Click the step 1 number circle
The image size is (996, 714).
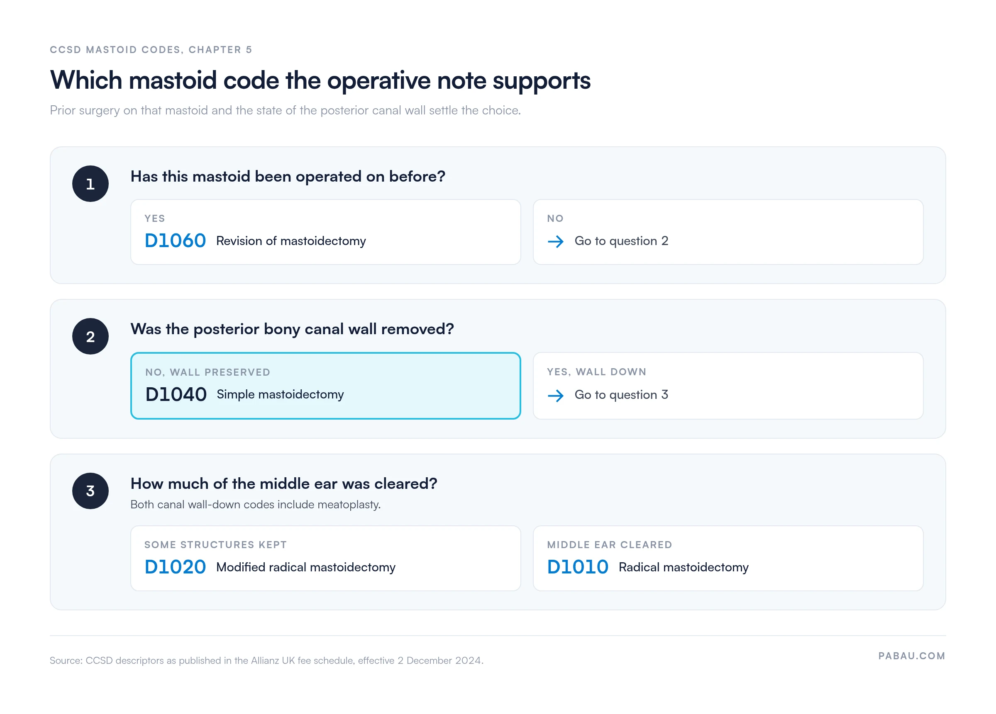pos(90,183)
